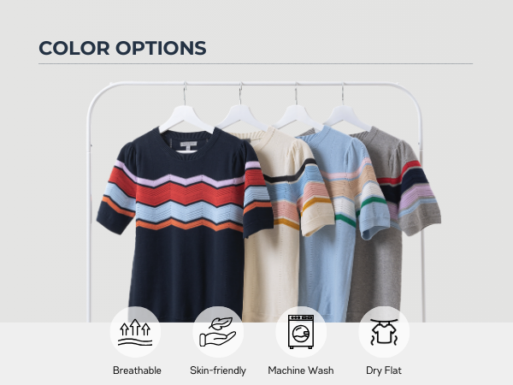The width and height of the screenshot is (513, 385).
Task: Select the Skin-friendly hand and feather icon
Action: (x=218, y=332)
